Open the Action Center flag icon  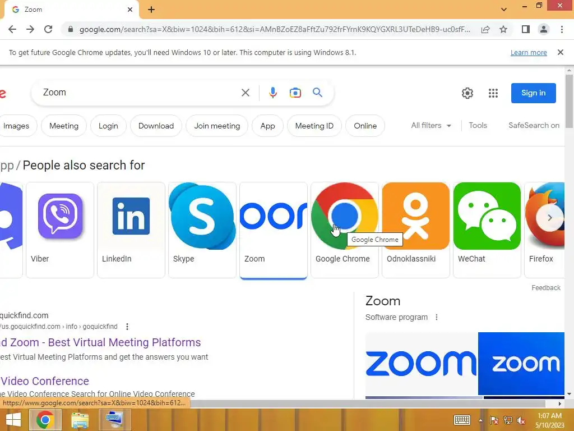(494, 420)
